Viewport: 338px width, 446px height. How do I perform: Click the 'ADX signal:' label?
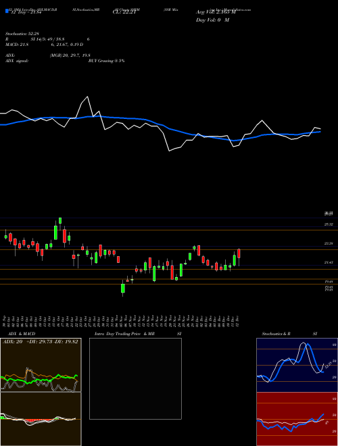tap(16, 61)
